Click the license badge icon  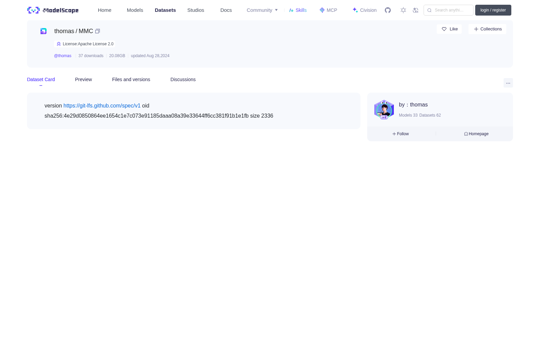[x=59, y=44]
